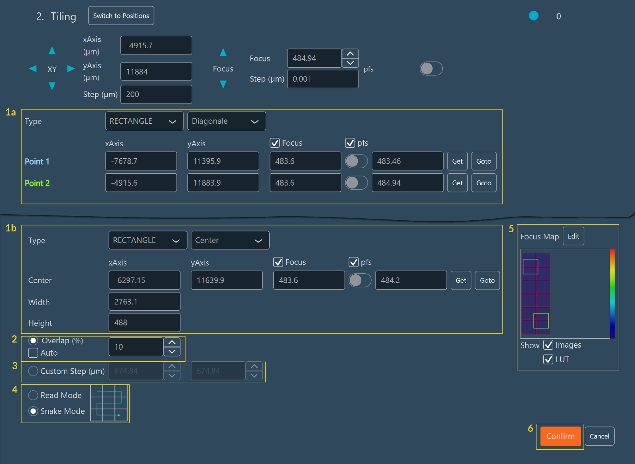The width and height of the screenshot is (635, 464).
Task: Open the Diagonale mode dropdown
Action: (x=226, y=121)
